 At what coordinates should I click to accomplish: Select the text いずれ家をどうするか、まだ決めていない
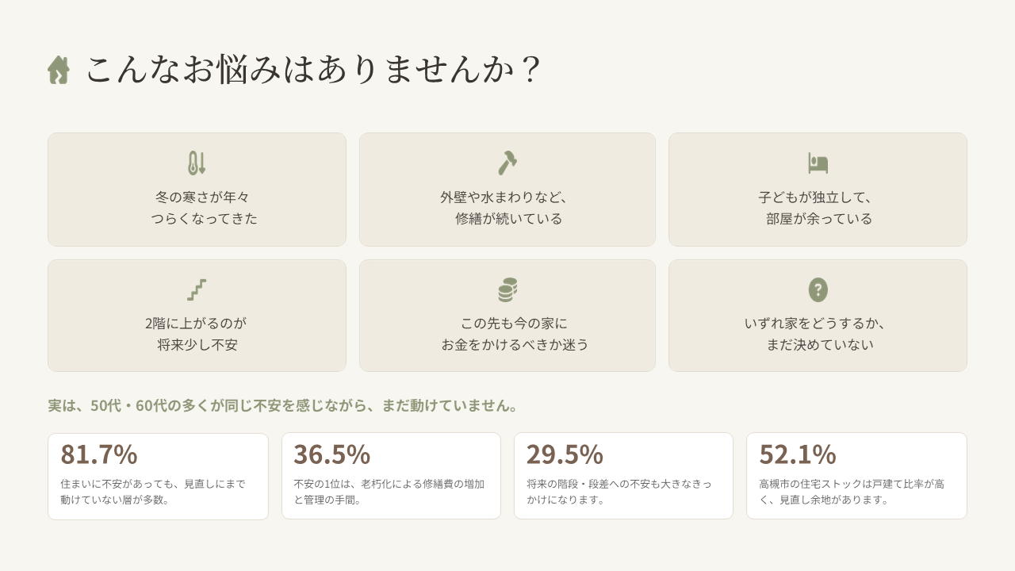pos(818,334)
